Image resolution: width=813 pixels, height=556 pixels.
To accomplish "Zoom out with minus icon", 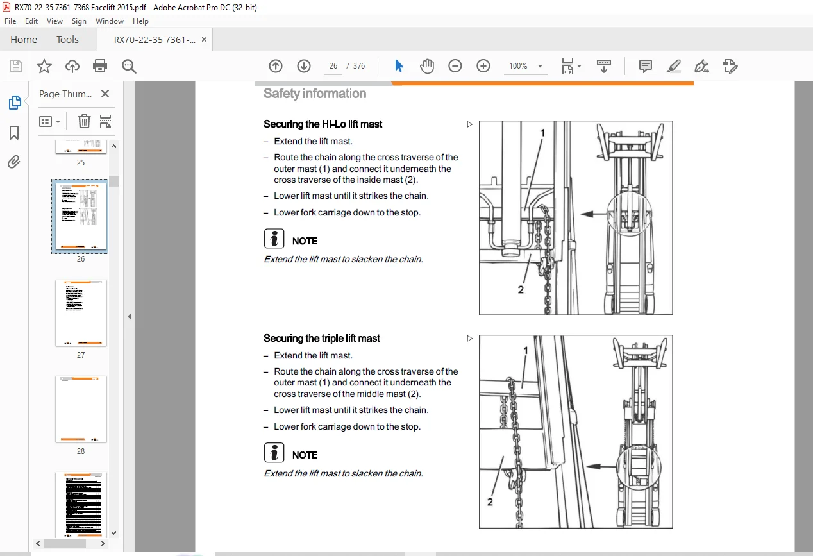I will pyautogui.click(x=455, y=66).
